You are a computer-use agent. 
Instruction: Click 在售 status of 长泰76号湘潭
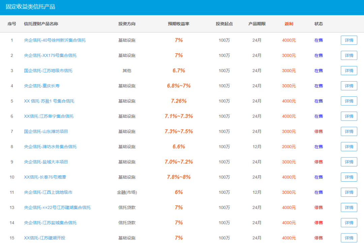(x=318, y=177)
